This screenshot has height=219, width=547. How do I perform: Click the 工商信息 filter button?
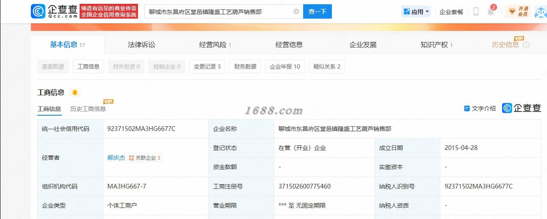88,67
